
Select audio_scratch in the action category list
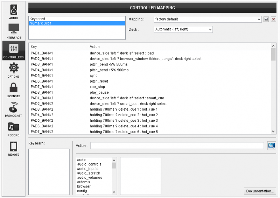click(x=89, y=173)
